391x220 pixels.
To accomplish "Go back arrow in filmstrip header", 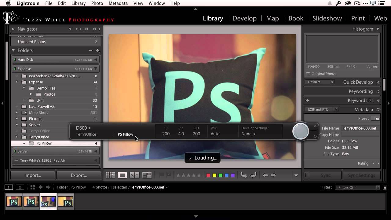I will (40, 187).
